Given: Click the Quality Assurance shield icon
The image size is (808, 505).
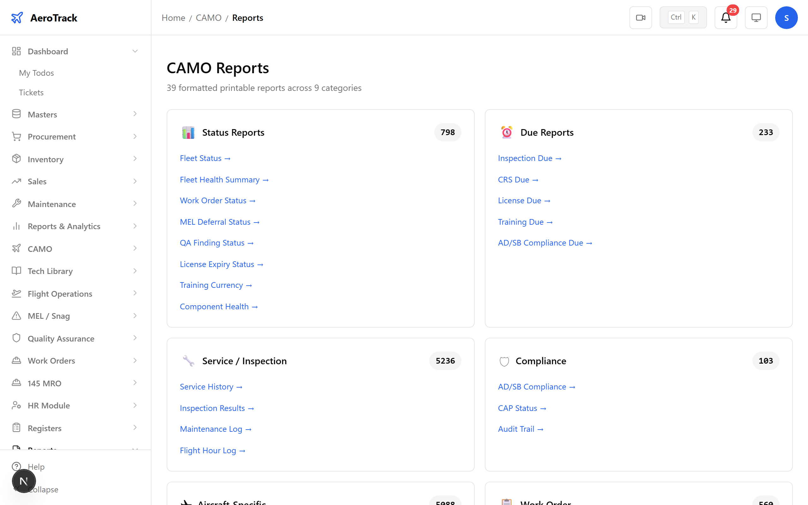Looking at the screenshot, I should (x=17, y=338).
